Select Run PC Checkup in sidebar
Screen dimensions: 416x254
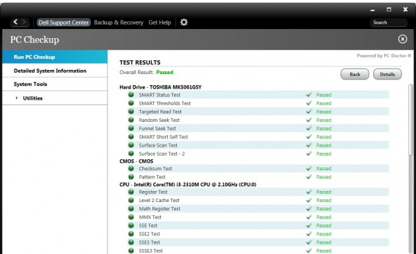55,57
